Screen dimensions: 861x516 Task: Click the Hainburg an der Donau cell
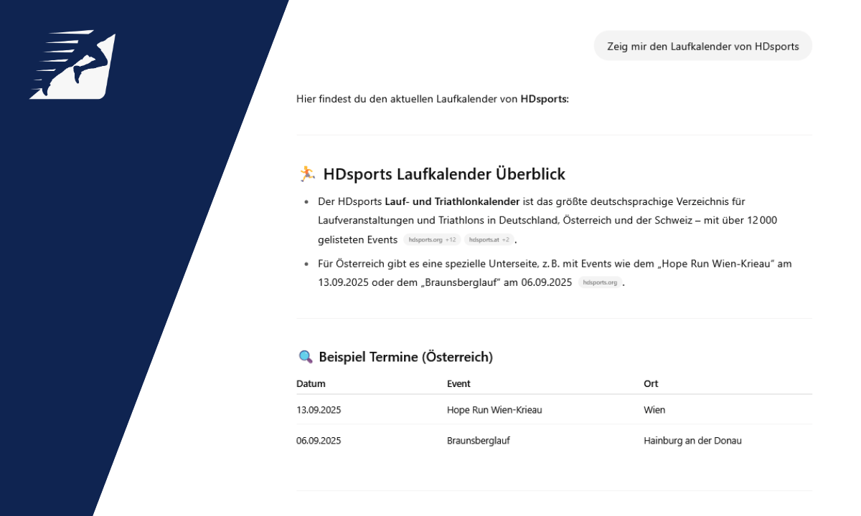pyautogui.click(x=692, y=440)
